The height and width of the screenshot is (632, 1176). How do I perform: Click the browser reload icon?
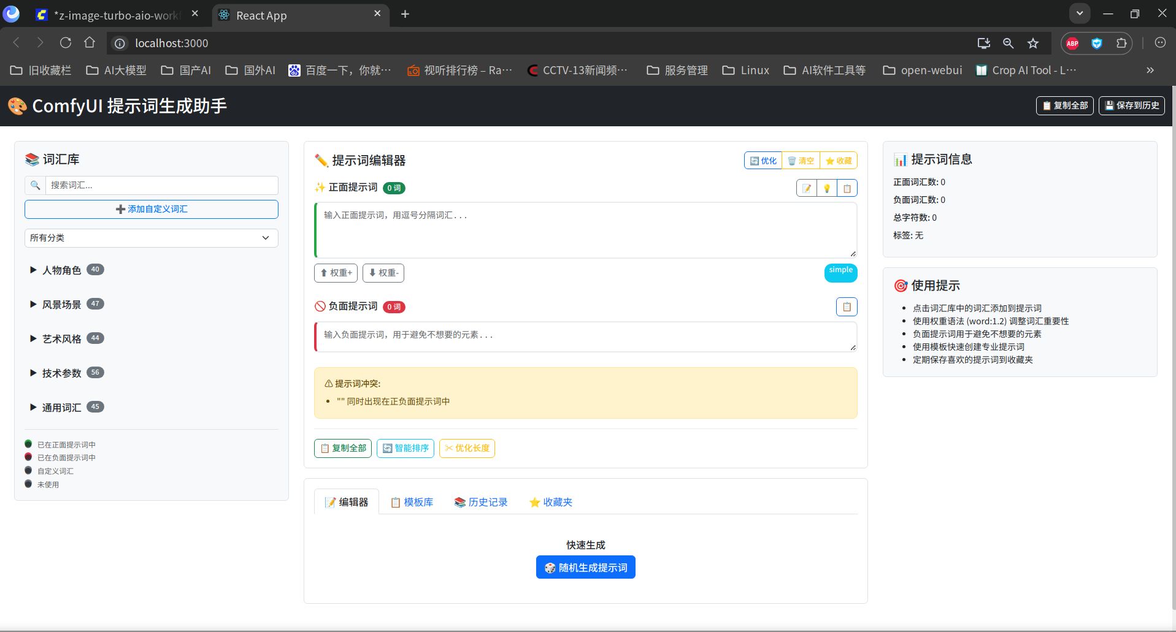(66, 43)
